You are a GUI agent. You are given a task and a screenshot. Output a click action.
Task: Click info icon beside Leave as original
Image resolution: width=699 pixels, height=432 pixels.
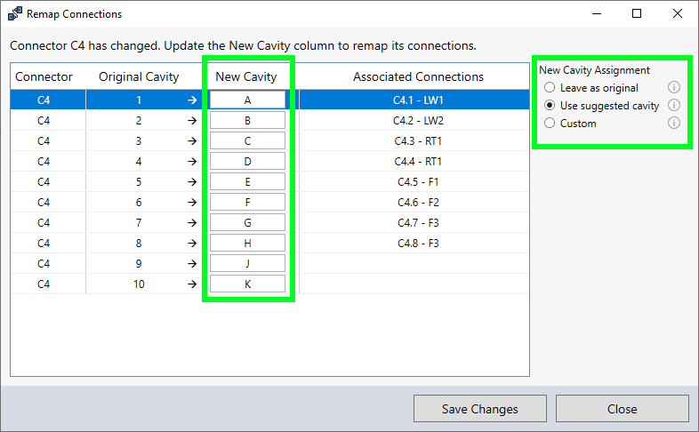[x=673, y=87]
